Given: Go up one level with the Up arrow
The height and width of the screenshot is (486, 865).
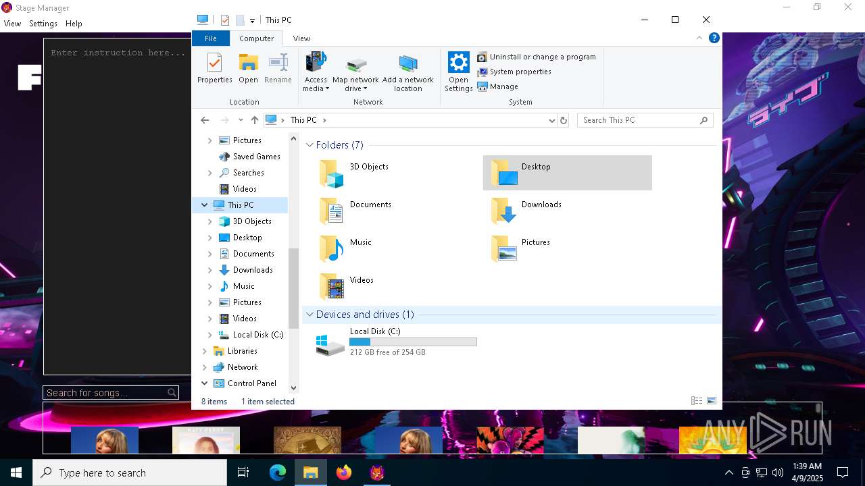Looking at the screenshot, I should click(254, 120).
